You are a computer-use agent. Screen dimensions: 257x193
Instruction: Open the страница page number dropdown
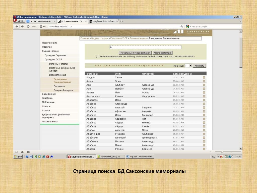[190, 66]
